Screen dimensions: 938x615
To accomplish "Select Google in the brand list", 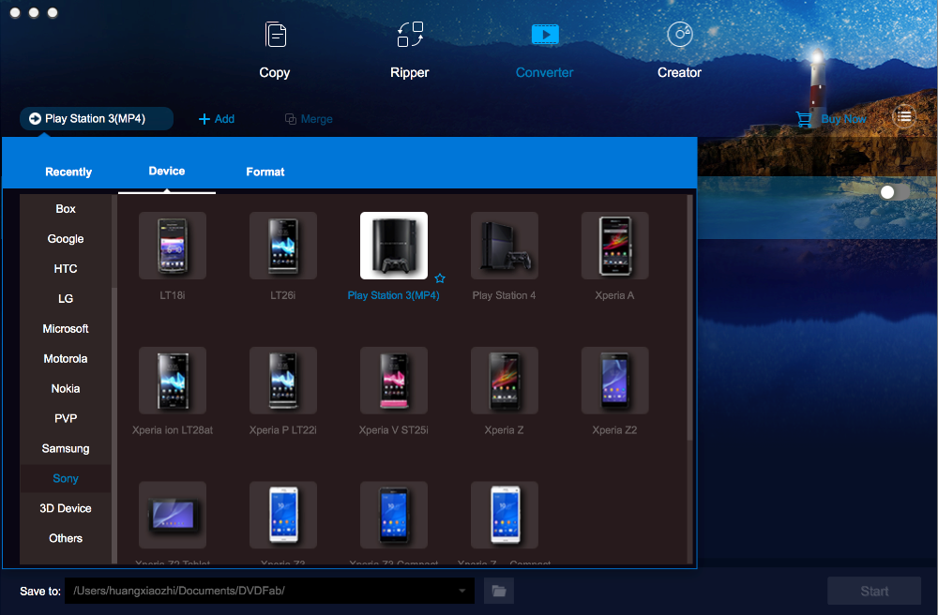I will [66, 238].
